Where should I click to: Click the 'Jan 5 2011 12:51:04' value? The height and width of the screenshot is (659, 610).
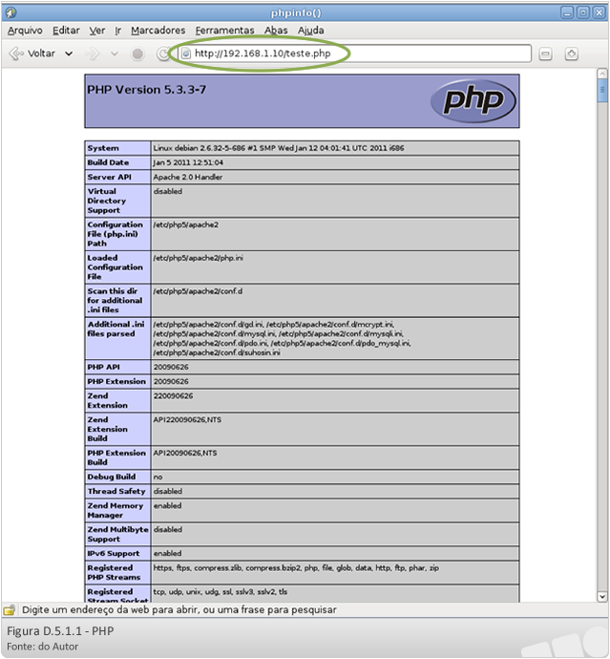click(x=188, y=162)
